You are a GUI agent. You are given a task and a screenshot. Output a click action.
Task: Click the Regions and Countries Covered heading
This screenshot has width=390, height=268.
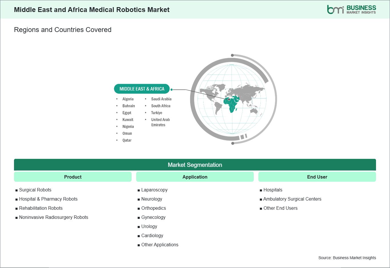click(x=63, y=30)
